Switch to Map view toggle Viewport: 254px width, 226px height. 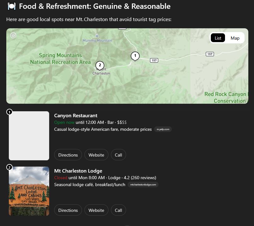pos(235,38)
